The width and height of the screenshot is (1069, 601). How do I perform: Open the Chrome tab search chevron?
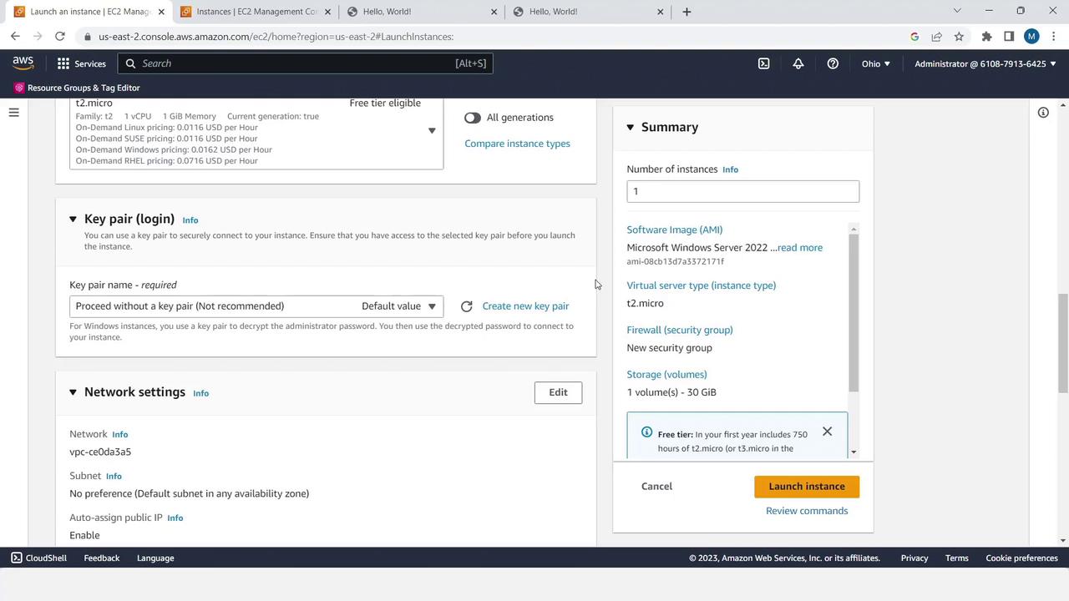click(x=957, y=11)
